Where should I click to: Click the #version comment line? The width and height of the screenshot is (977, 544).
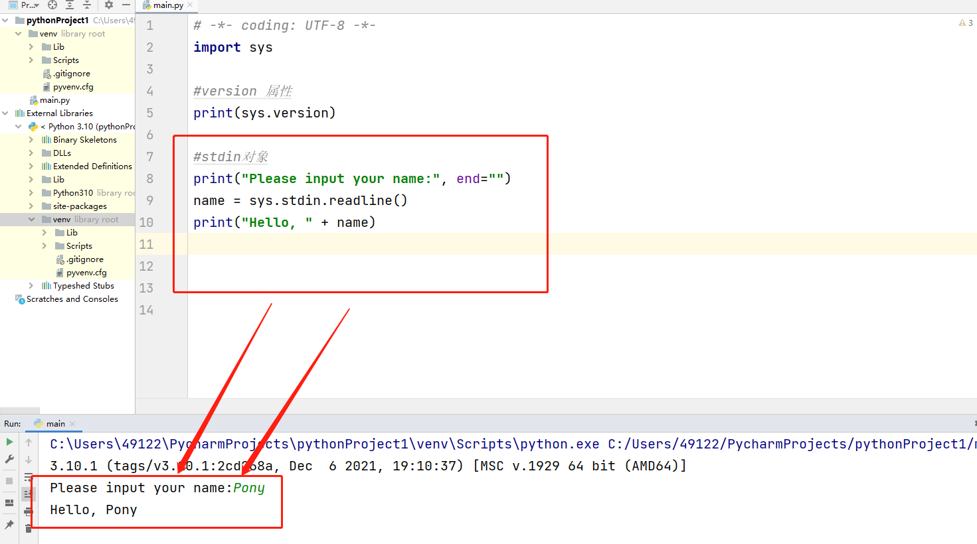click(x=242, y=91)
